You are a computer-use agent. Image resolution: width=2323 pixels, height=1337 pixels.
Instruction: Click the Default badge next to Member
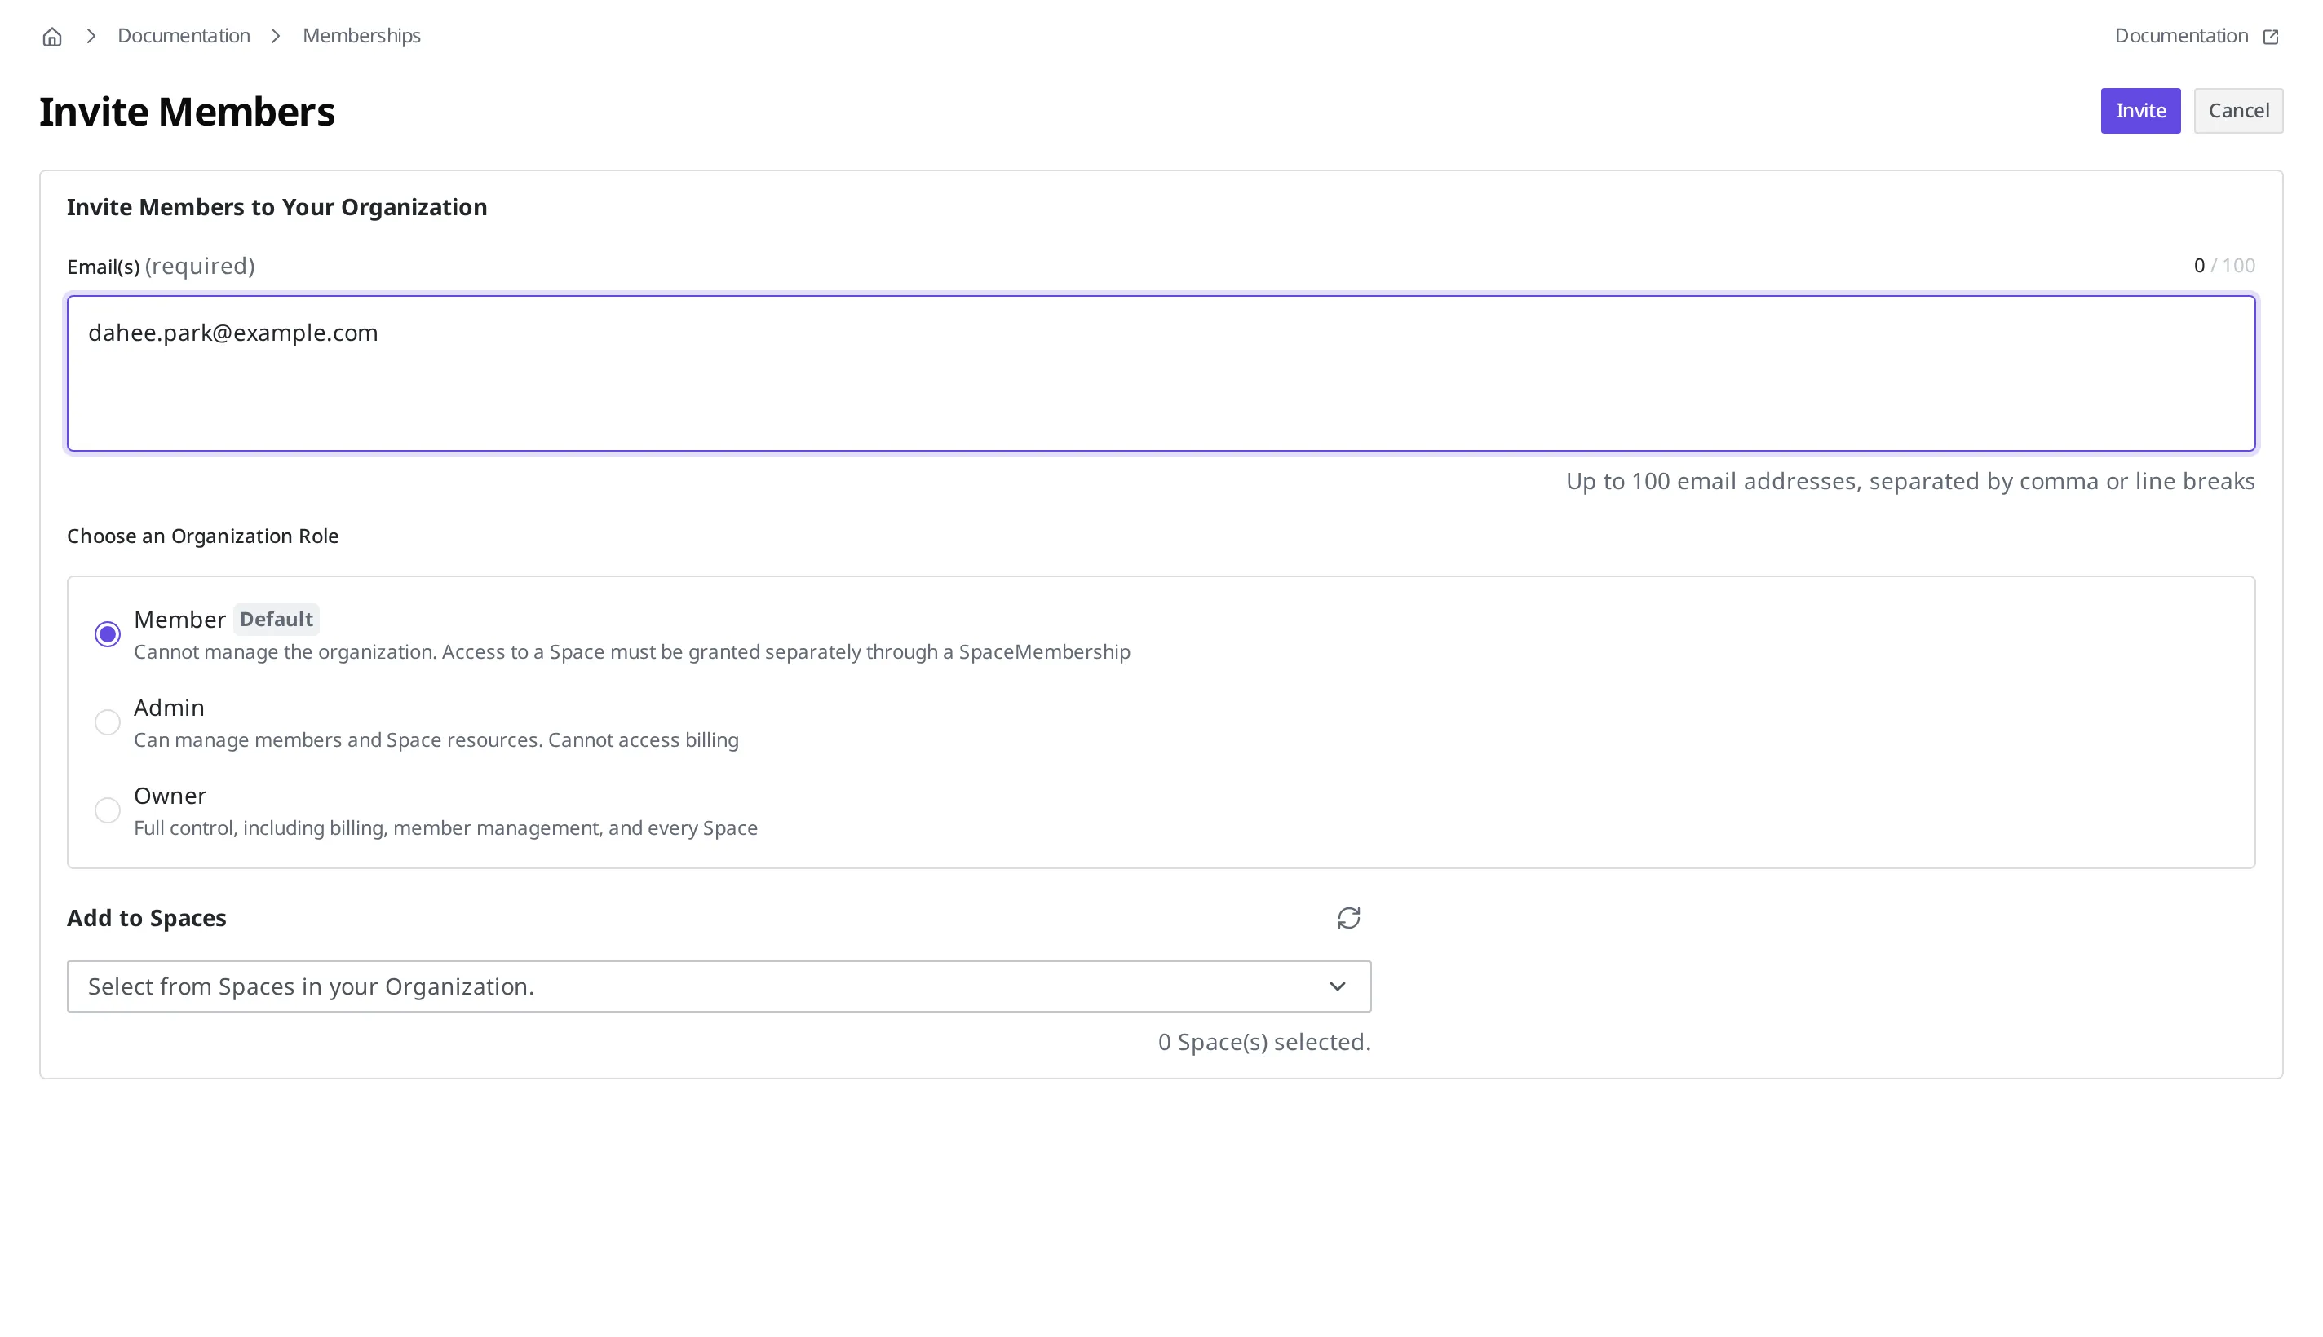[276, 620]
